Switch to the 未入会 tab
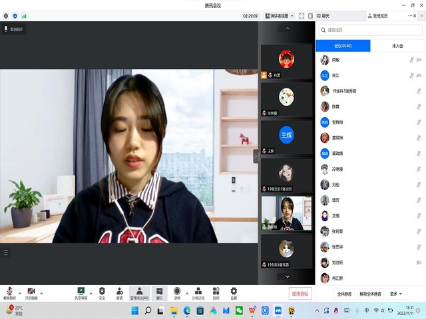 pyautogui.click(x=398, y=46)
